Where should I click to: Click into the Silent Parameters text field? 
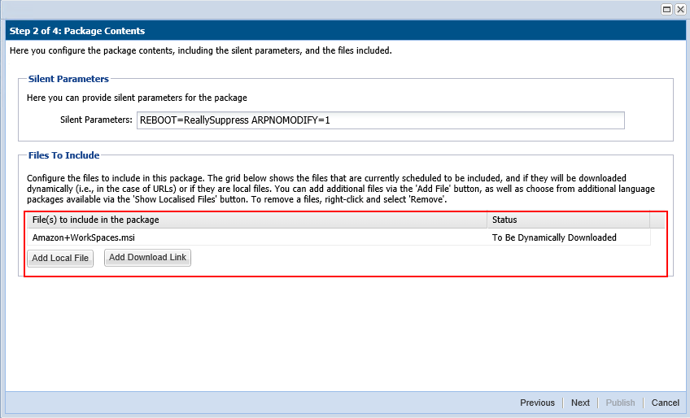[380, 120]
